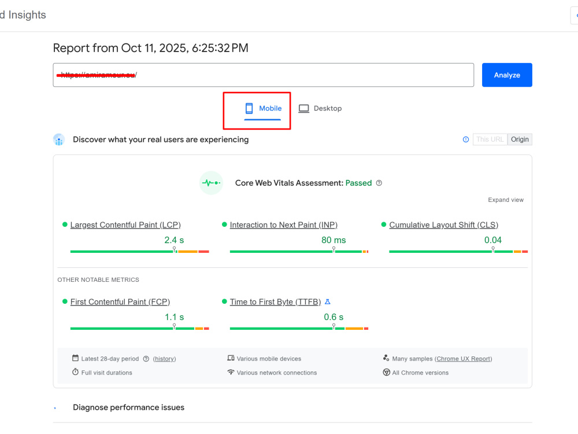Click the Core Web Vitals pulse icon
578x434 pixels.
(x=211, y=183)
